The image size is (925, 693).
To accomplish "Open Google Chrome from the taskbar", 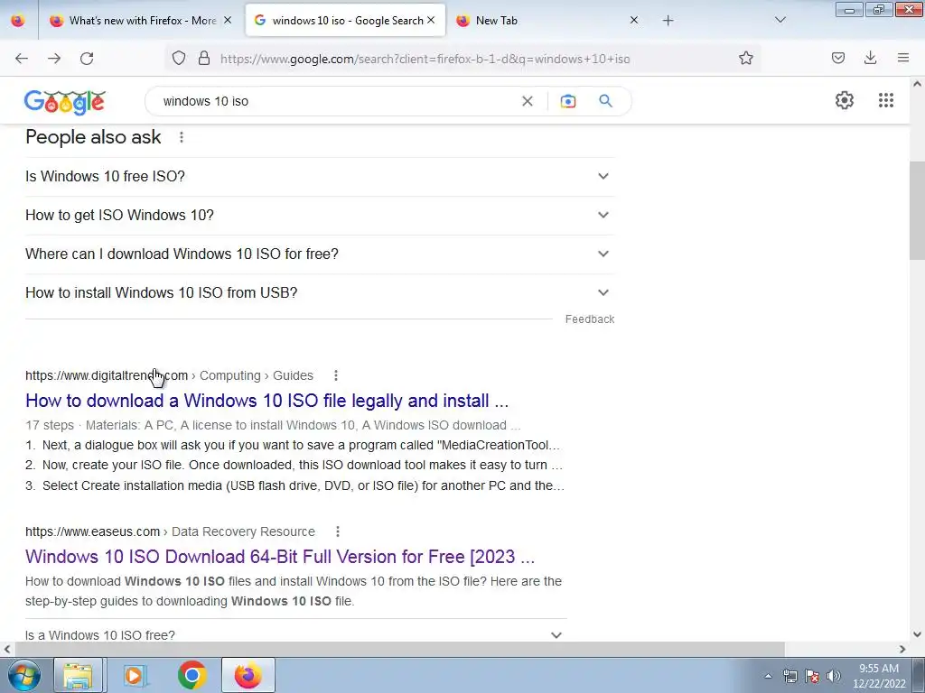I will (192, 675).
